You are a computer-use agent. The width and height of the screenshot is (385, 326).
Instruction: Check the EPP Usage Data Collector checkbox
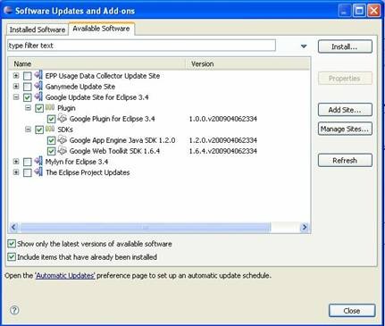coord(28,76)
